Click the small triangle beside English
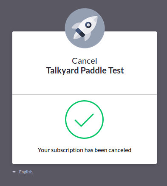Screen dimensions: 167x186 [14, 172]
